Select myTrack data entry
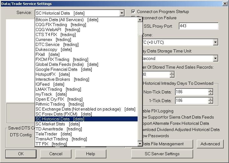This screenshot has height=163, width=229. click(x=86, y=94)
